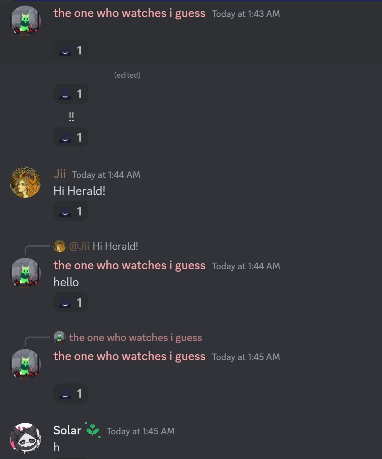Toggle the cat reaction under the edited message
382x459 pixels.
tap(71, 94)
